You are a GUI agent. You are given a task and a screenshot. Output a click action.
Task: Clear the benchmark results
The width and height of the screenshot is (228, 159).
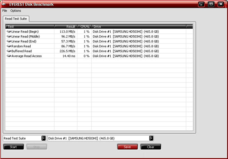point(150,147)
